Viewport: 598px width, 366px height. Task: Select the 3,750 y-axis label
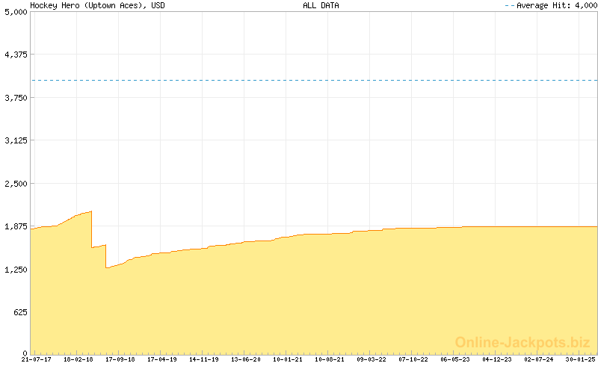(x=15, y=98)
